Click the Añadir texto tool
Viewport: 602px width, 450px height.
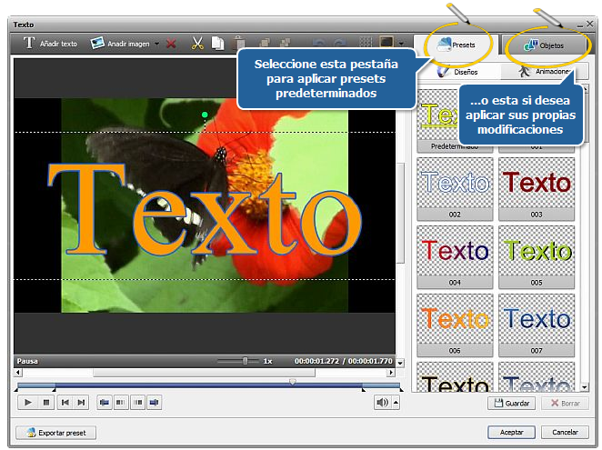click(51, 44)
